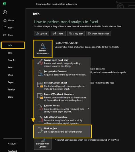Image resolution: width=135 pixels, height=152 pixels.
Task: Choose Save As in the sidebar
Action: click(12, 60)
